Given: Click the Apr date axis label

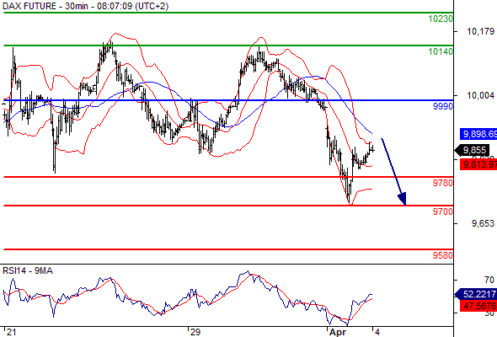Looking at the screenshot, I should (338, 332).
